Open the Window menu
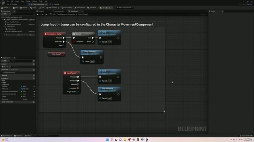Image resolution: width=254 pixels, height=142 pixels. pos(35,1)
